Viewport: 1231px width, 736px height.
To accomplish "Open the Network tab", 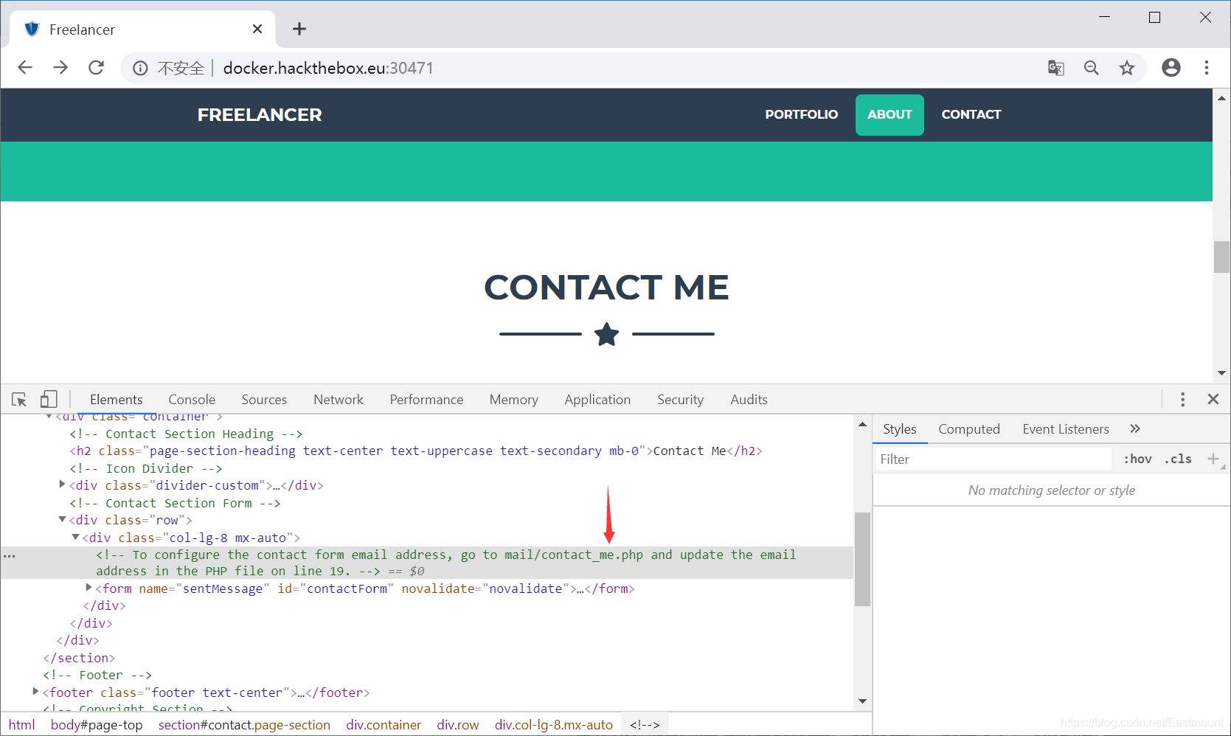I will (339, 400).
